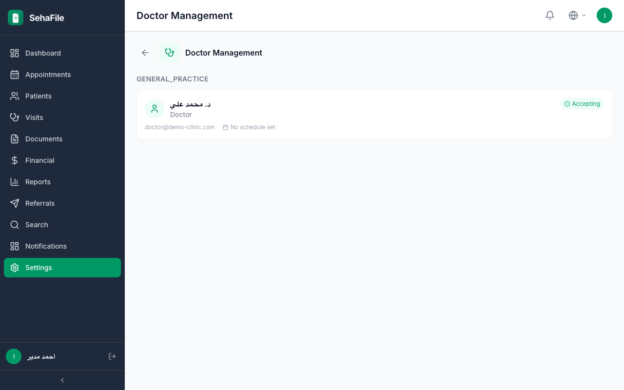Open the Dashboard sidebar icon
Screen dimensions: 624x390
click(15, 53)
